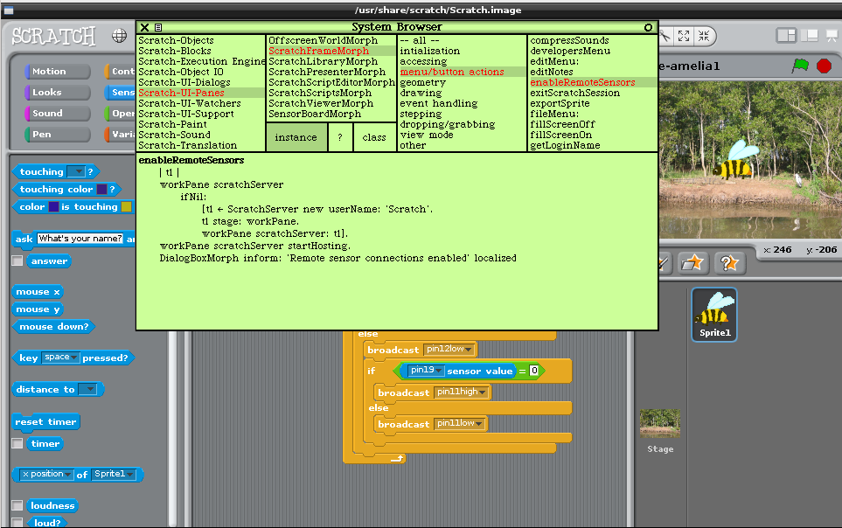The height and width of the screenshot is (528, 842).
Task: Click the green flag to start
Action: point(800,66)
